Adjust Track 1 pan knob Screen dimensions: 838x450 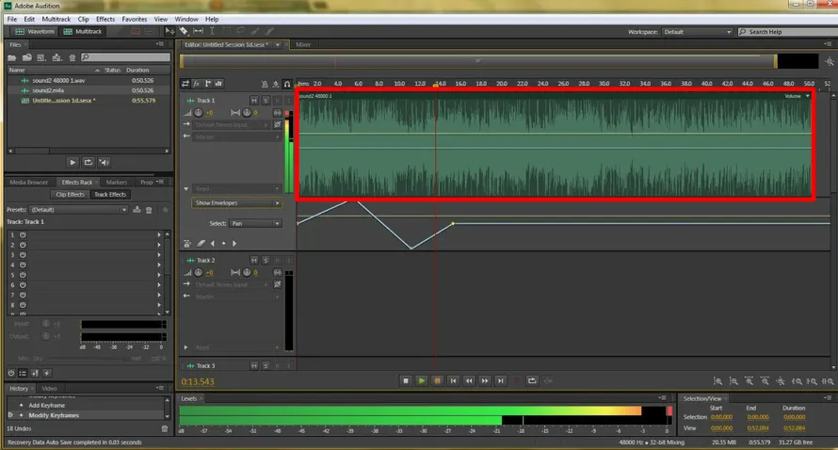[x=247, y=113]
